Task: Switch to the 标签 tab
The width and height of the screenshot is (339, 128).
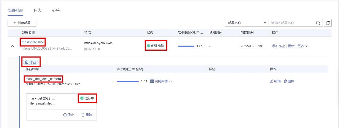Action: click(x=56, y=11)
